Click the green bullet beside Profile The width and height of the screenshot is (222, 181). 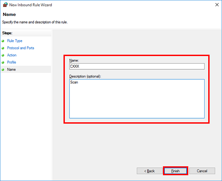point(3,62)
